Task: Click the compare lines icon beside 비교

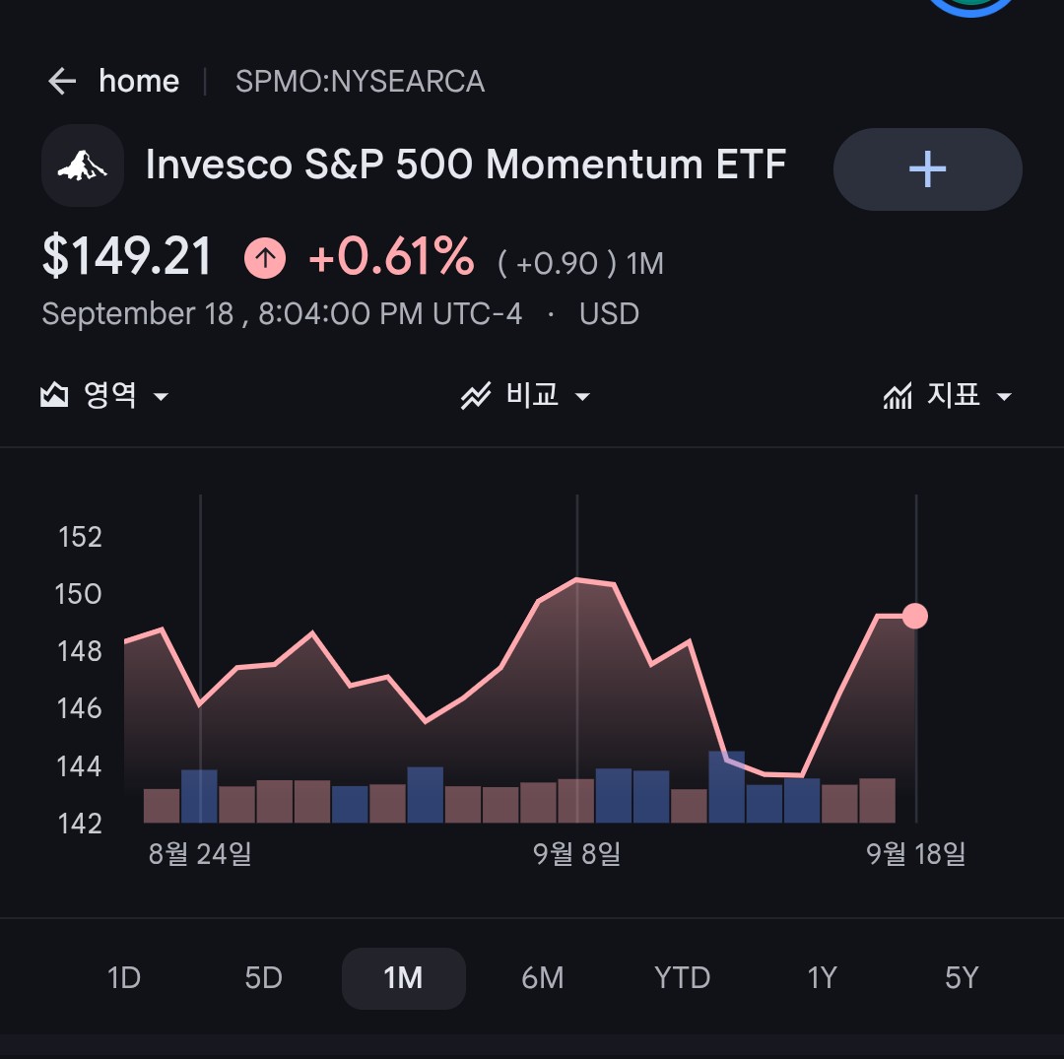Action: point(476,395)
